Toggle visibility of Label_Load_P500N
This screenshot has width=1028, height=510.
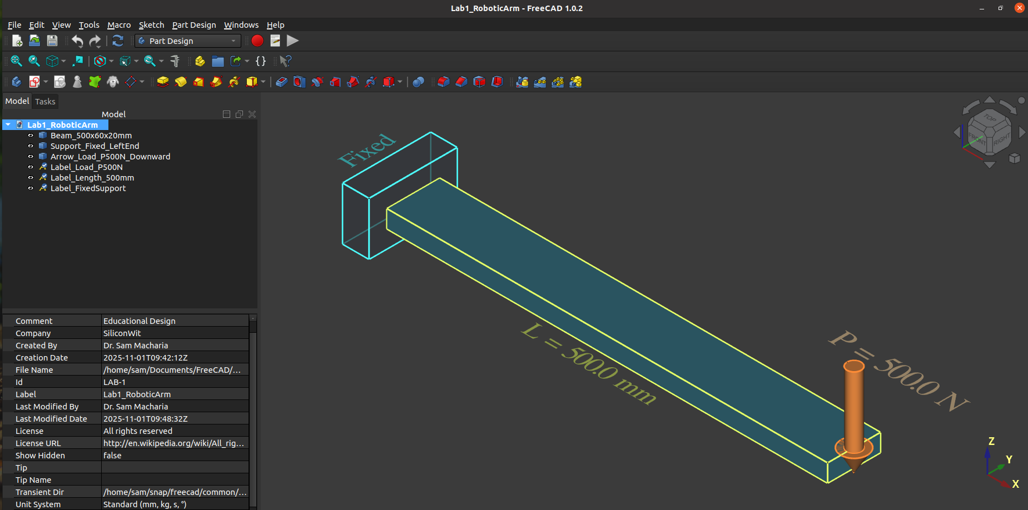click(31, 167)
